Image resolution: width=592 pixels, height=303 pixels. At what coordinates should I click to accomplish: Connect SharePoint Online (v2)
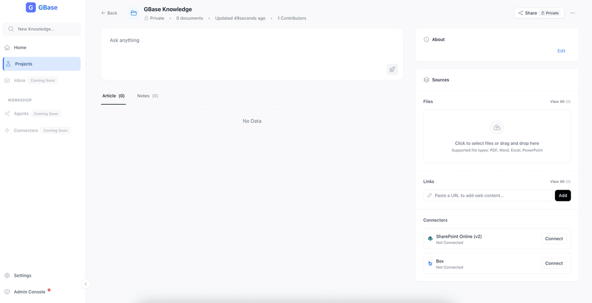click(554, 239)
